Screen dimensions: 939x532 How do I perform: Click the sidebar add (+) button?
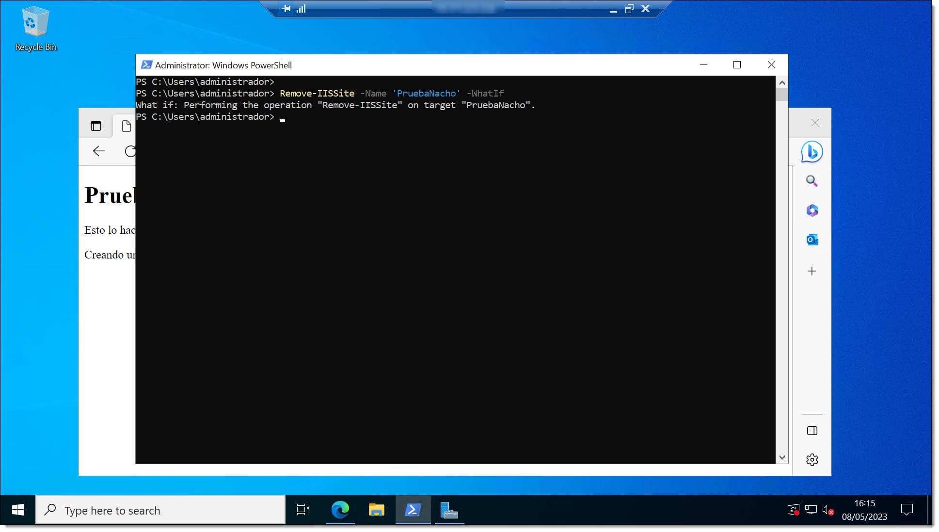(812, 271)
